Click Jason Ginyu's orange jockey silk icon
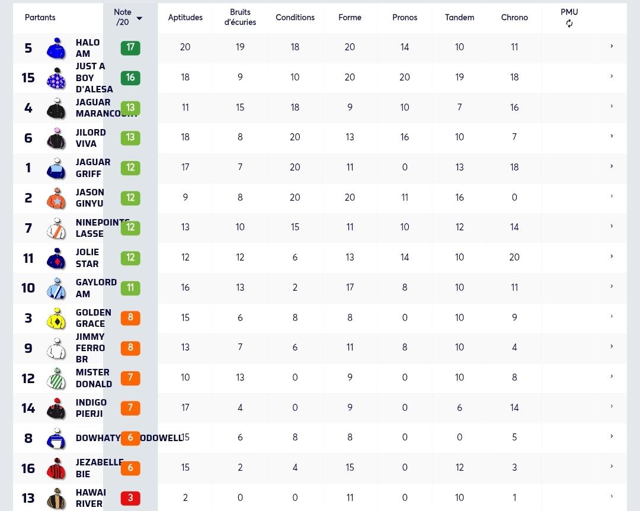Screen dimensions: 640x511 (56, 198)
